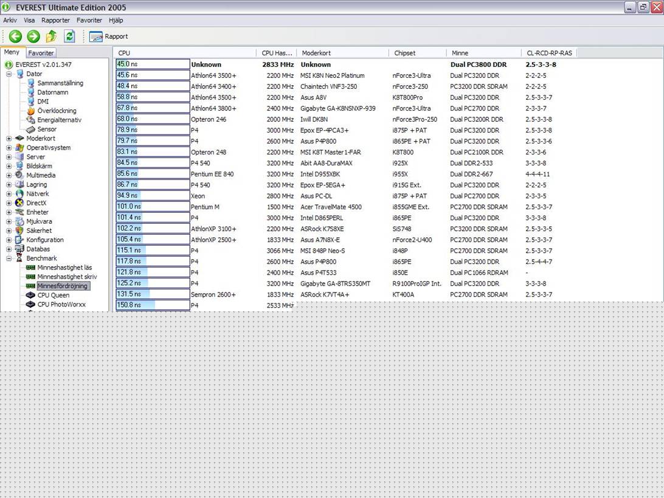Sort by the Moderkort column header
Image resolution: width=664 pixels, height=498 pixels.
tap(342, 53)
